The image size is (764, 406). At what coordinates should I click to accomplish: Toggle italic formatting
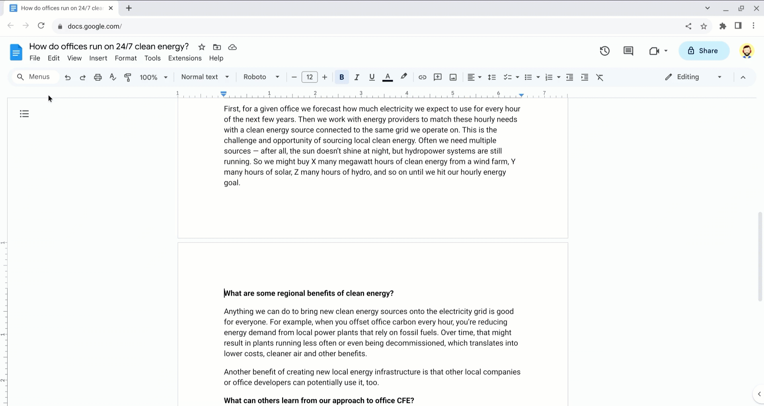coord(357,77)
